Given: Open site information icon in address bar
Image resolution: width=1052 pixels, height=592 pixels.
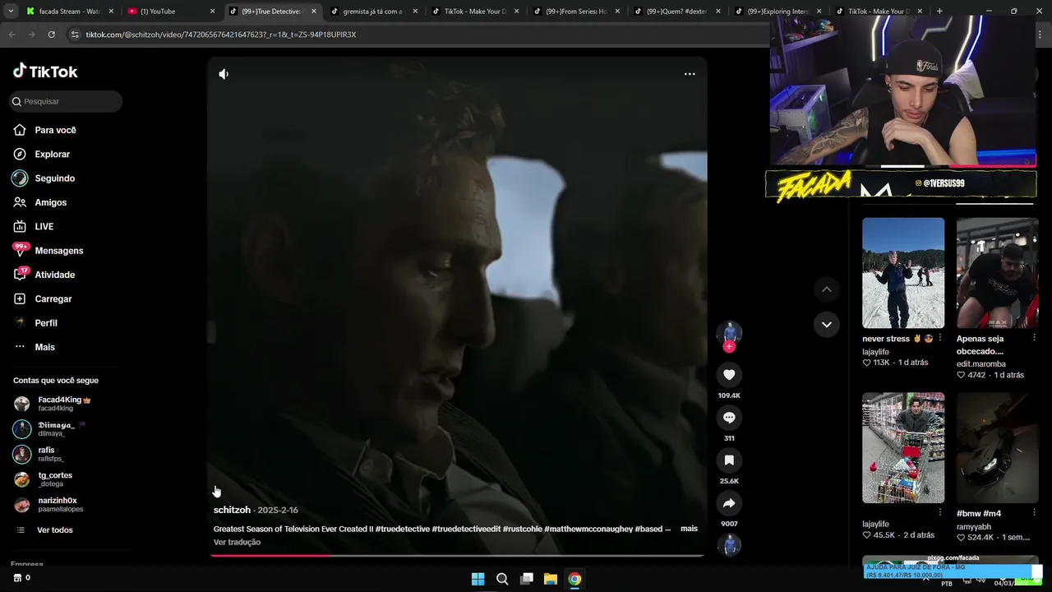Looking at the screenshot, I should point(75,35).
